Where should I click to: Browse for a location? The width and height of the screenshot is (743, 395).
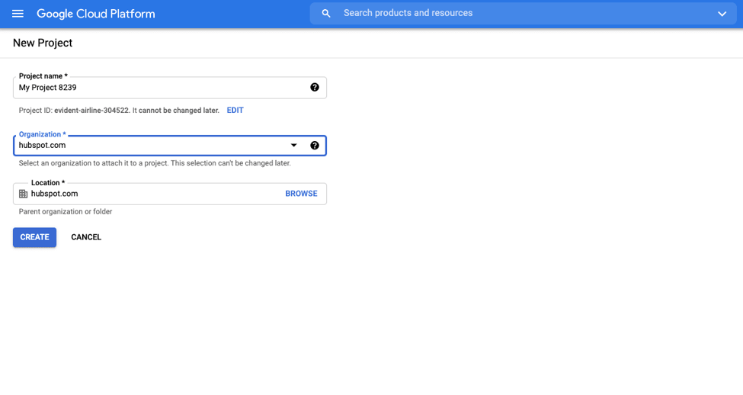coord(301,194)
